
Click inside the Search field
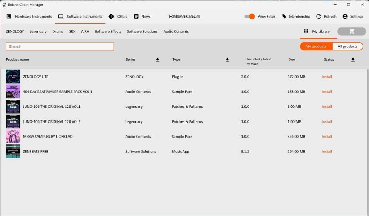[x=59, y=46]
